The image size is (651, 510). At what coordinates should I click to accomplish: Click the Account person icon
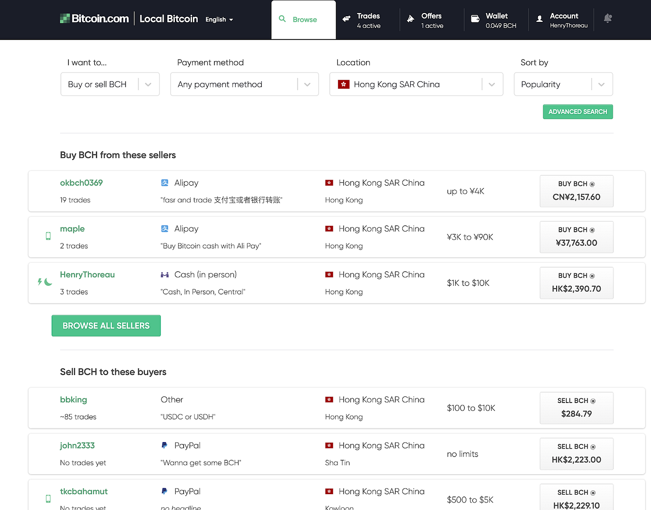pyautogui.click(x=539, y=19)
